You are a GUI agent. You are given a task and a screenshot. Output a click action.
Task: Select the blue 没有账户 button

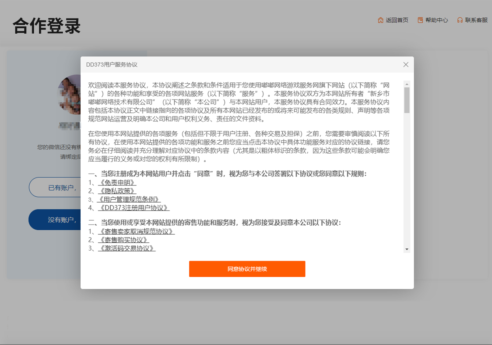coord(55,220)
